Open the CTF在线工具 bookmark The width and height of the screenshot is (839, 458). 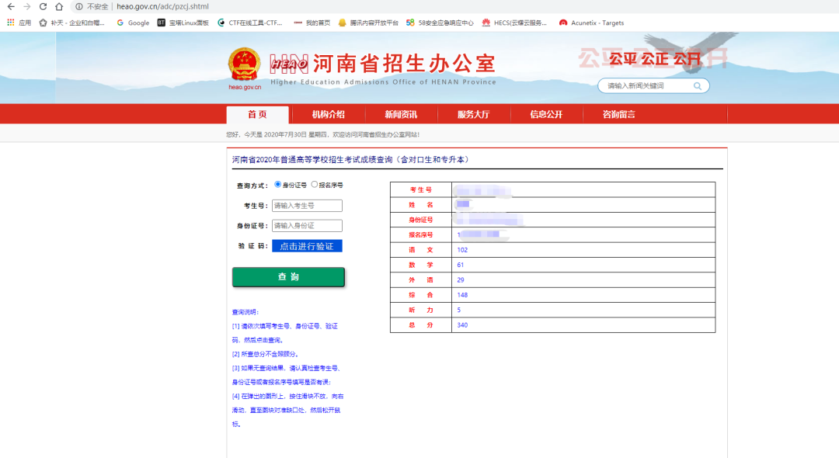point(250,23)
